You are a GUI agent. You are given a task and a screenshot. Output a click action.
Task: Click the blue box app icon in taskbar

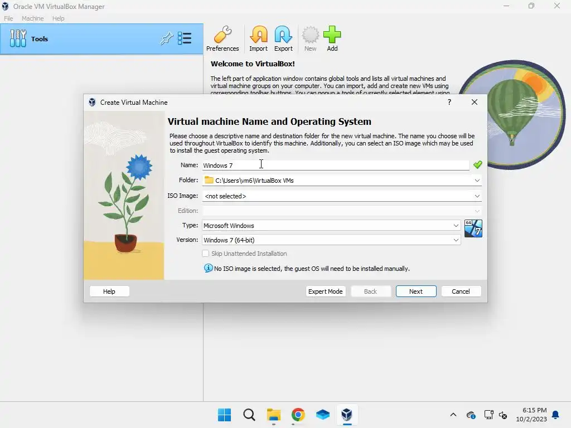coord(323,415)
